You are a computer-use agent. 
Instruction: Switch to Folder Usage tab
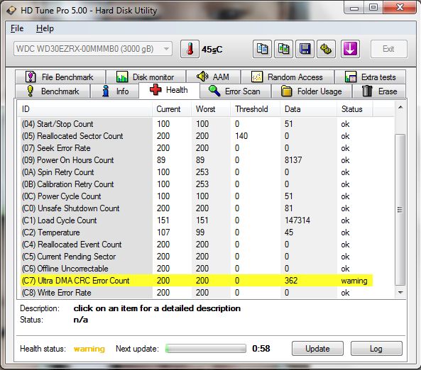312,91
